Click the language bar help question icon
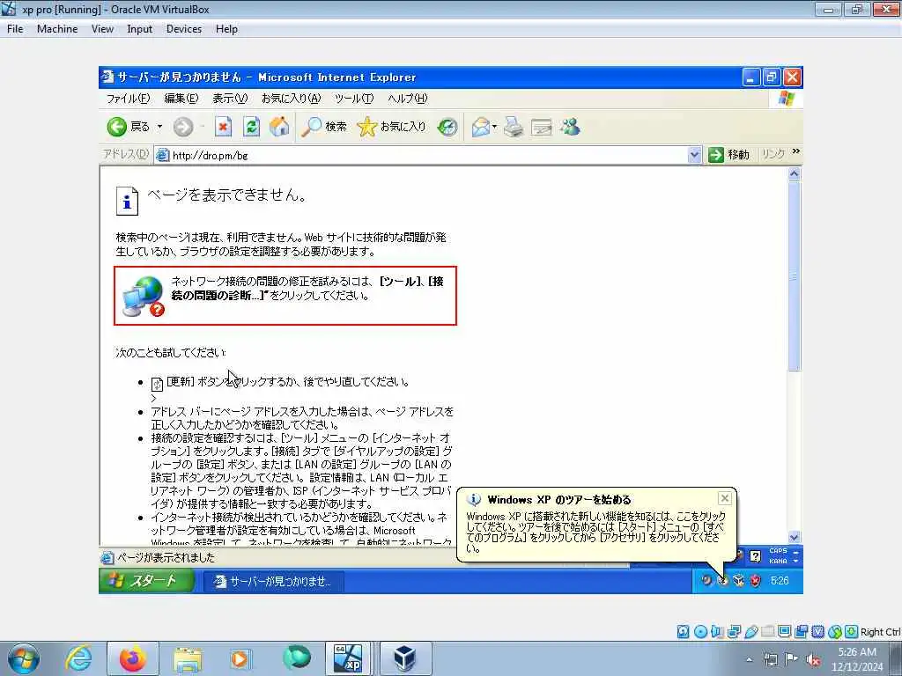 tap(755, 556)
